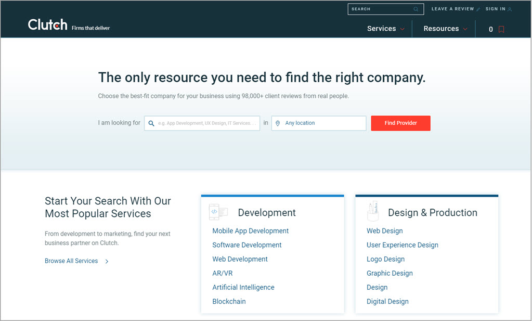The height and width of the screenshot is (321, 532).
Task: Open the Blockchain services link
Action: 229,301
